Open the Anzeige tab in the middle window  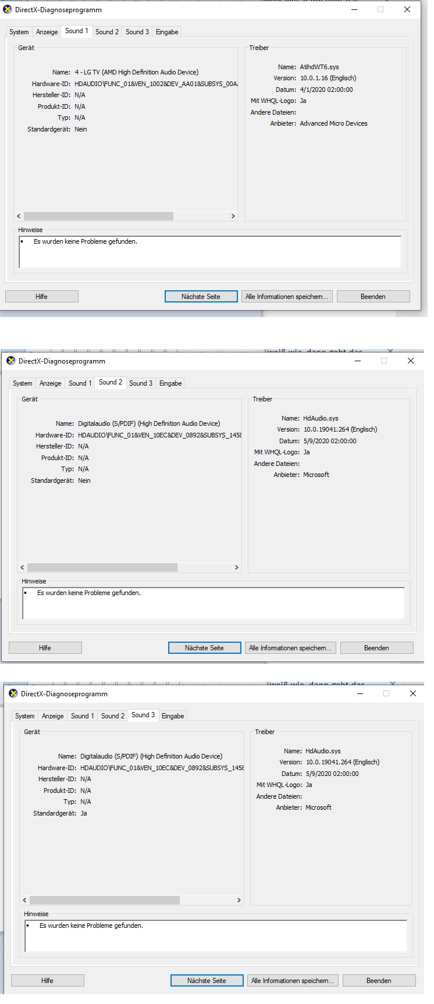[51, 383]
